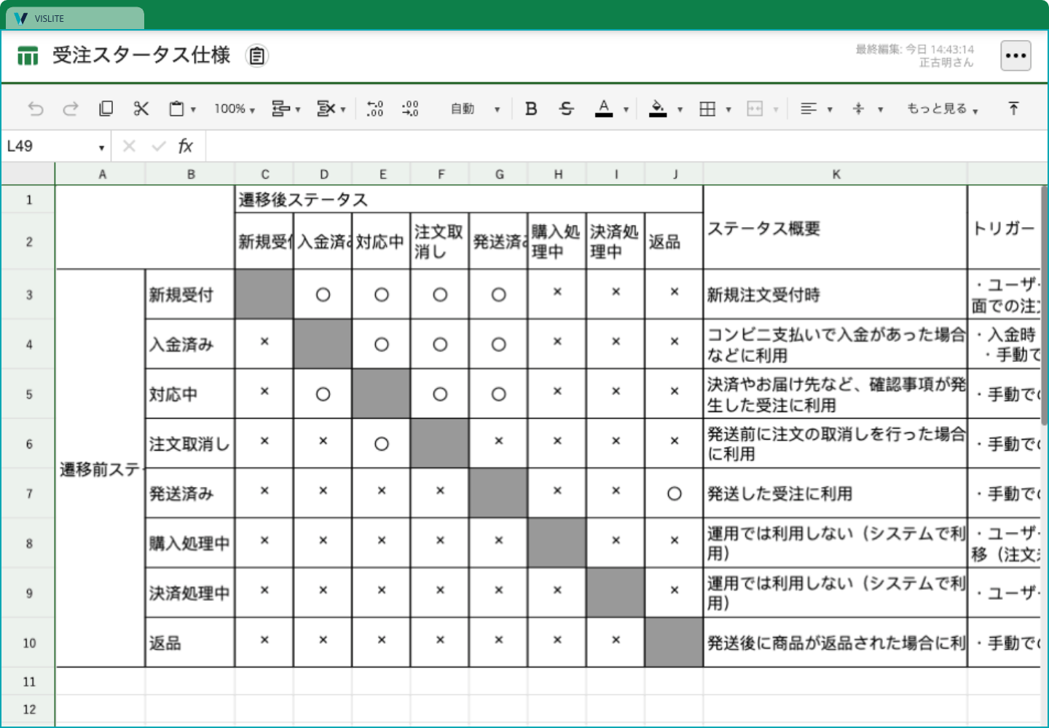Click the 注文取消し row label in column B
This screenshot has width=1049, height=728.
pyautogui.click(x=189, y=444)
